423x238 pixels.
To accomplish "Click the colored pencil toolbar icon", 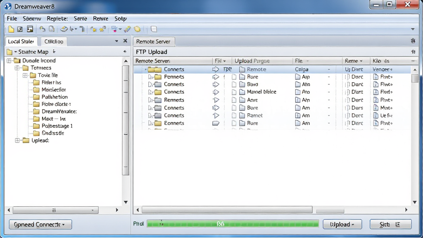I will pos(127,29).
